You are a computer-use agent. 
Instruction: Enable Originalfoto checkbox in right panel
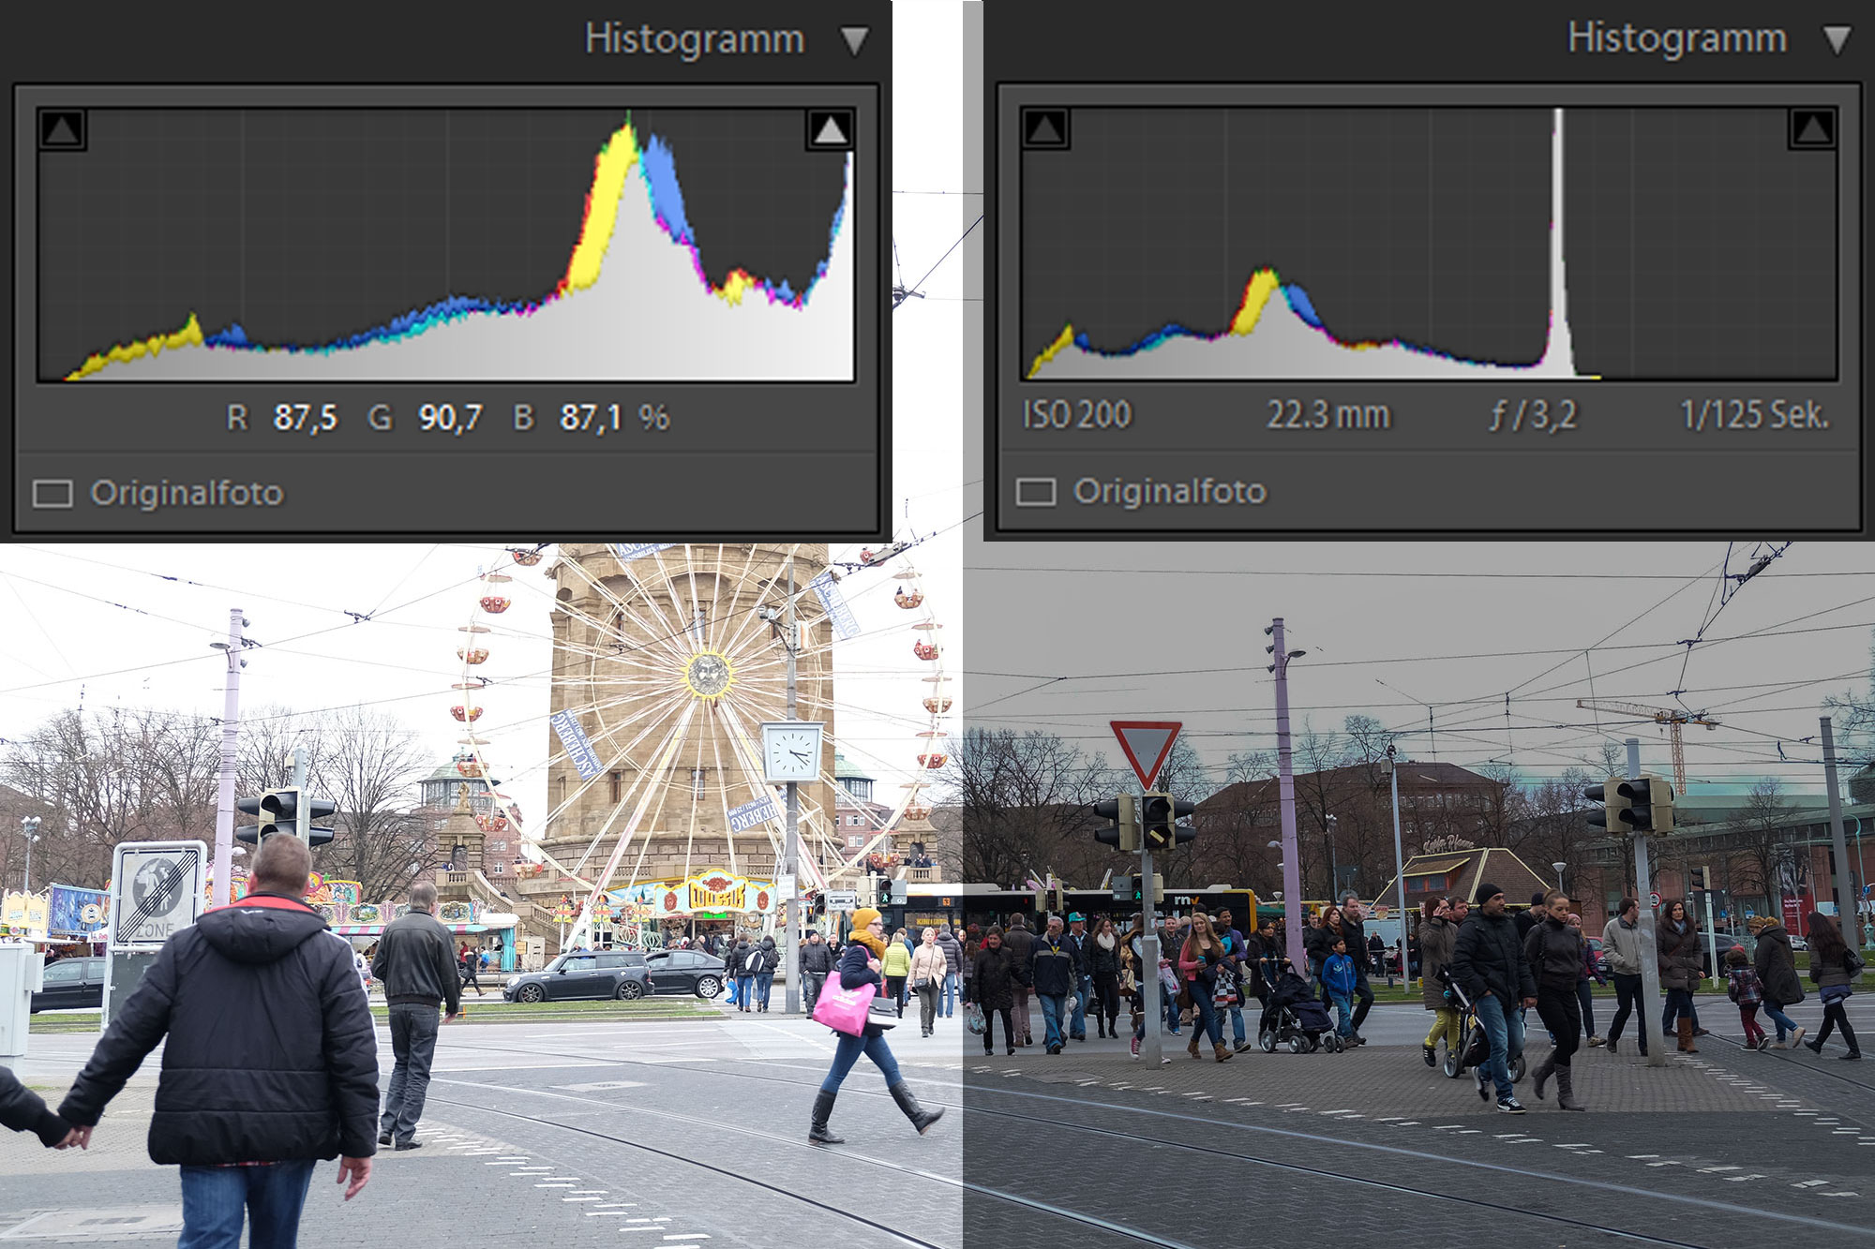coord(1036,491)
